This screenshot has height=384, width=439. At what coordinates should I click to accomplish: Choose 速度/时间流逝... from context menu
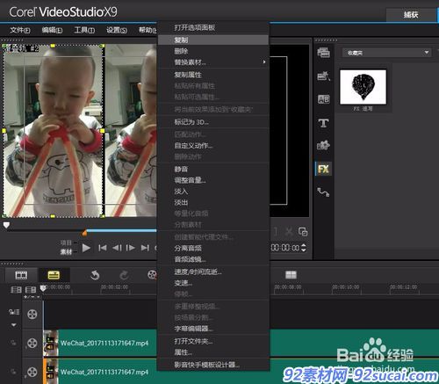pyautogui.click(x=213, y=272)
